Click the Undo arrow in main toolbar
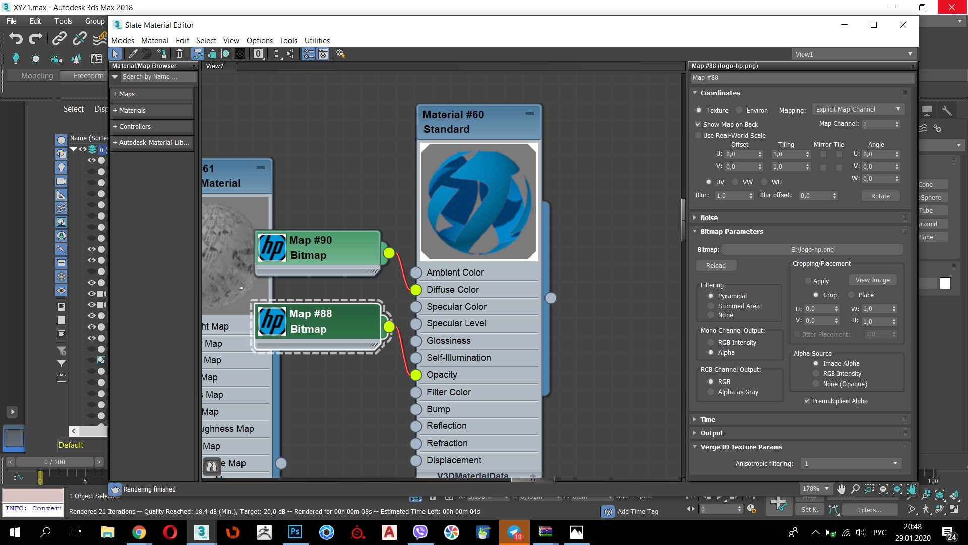Viewport: 968px width, 545px height. click(x=16, y=39)
